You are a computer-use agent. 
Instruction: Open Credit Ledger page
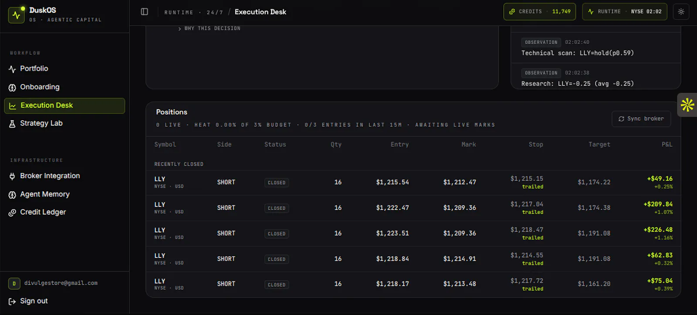tap(64, 212)
